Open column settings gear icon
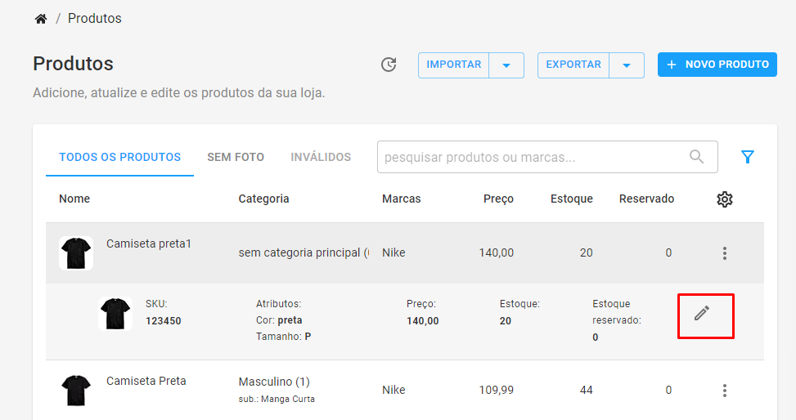 tap(725, 199)
